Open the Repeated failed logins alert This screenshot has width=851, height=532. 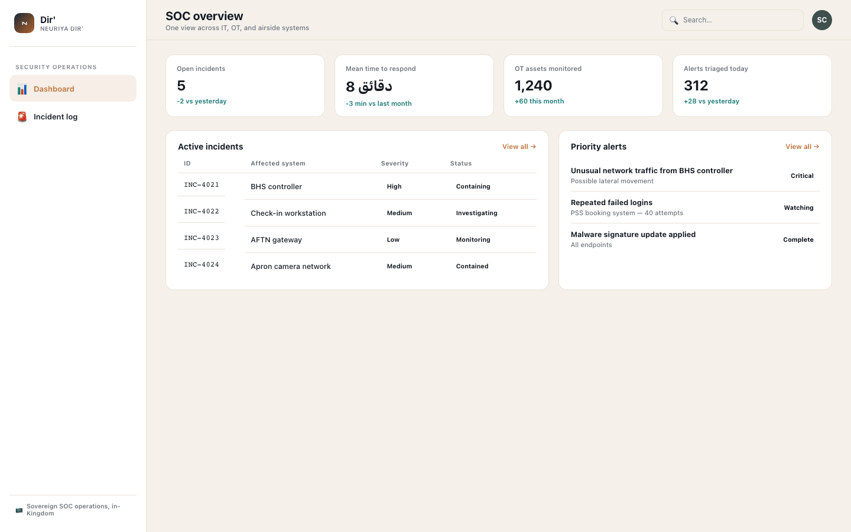tap(695, 207)
